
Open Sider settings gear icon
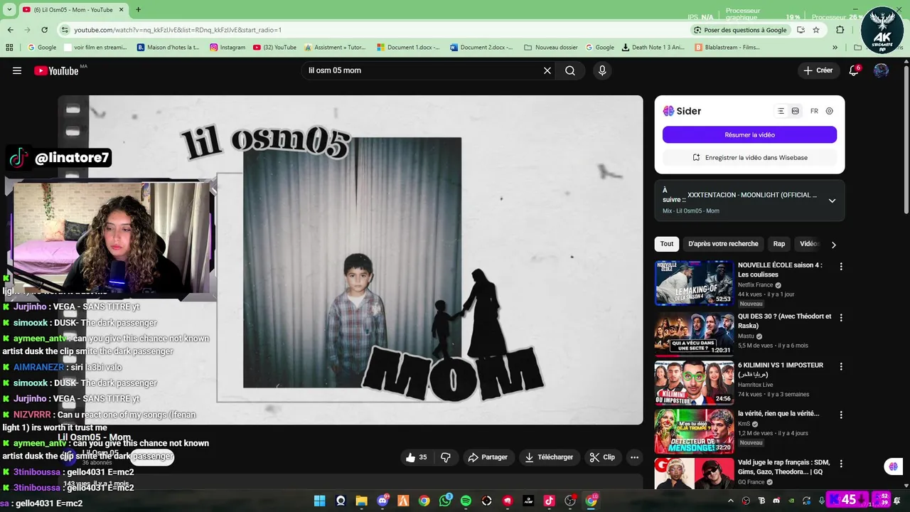(830, 111)
